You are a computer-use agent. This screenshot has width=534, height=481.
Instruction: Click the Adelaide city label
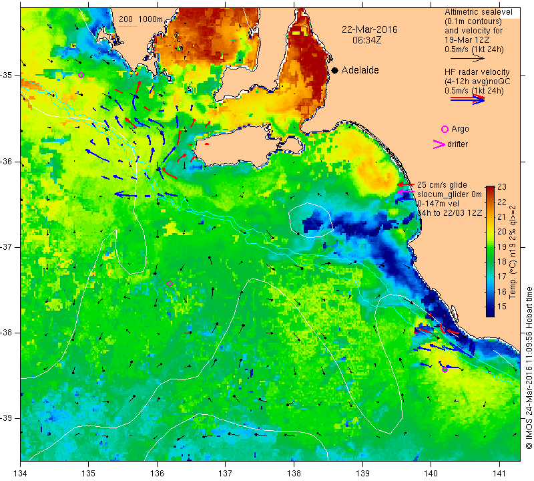(x=360, y=70)
